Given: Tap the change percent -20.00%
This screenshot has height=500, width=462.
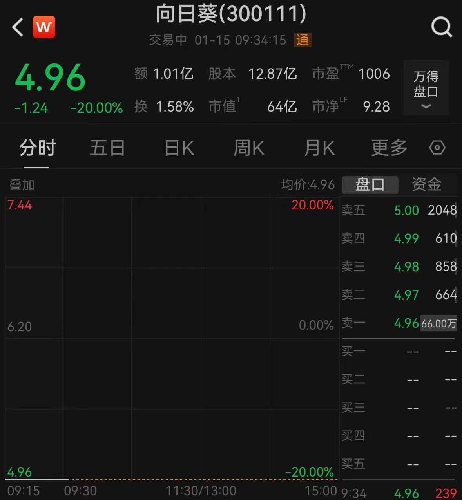Looking at the screenshot, I should click(x=97, y=108).
